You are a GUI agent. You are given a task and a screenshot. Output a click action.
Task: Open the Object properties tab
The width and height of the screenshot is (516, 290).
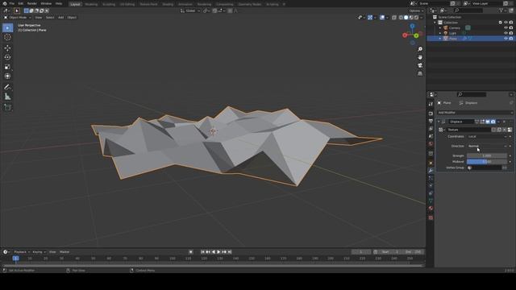(x=431, y=163)
